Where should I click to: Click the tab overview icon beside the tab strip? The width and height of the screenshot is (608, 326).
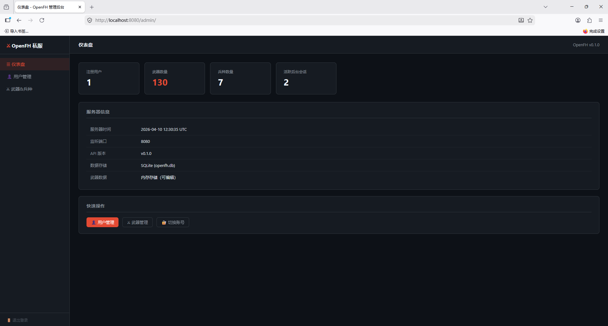click(6, 7)
